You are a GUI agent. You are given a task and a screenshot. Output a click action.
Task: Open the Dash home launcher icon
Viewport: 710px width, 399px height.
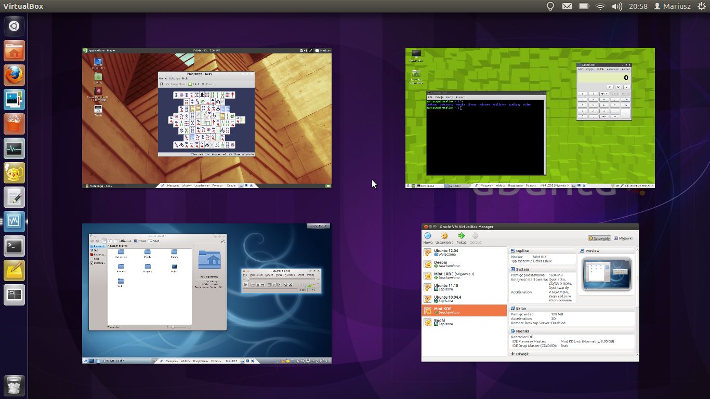click(14, 26)
